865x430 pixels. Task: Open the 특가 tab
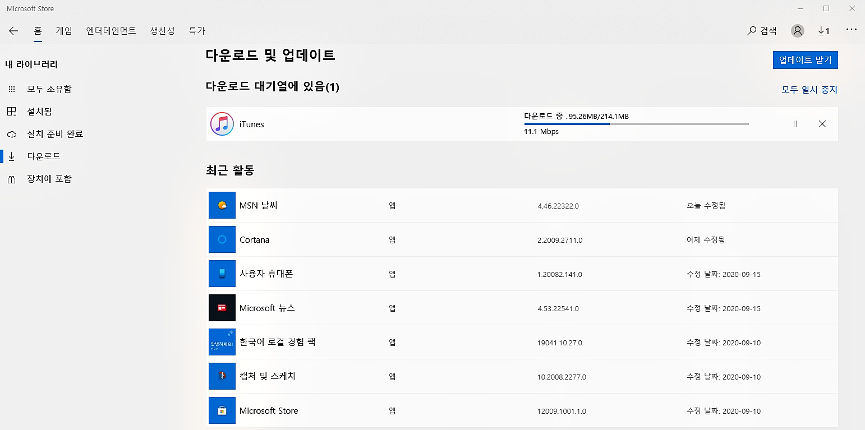click(x=197, y=31)
